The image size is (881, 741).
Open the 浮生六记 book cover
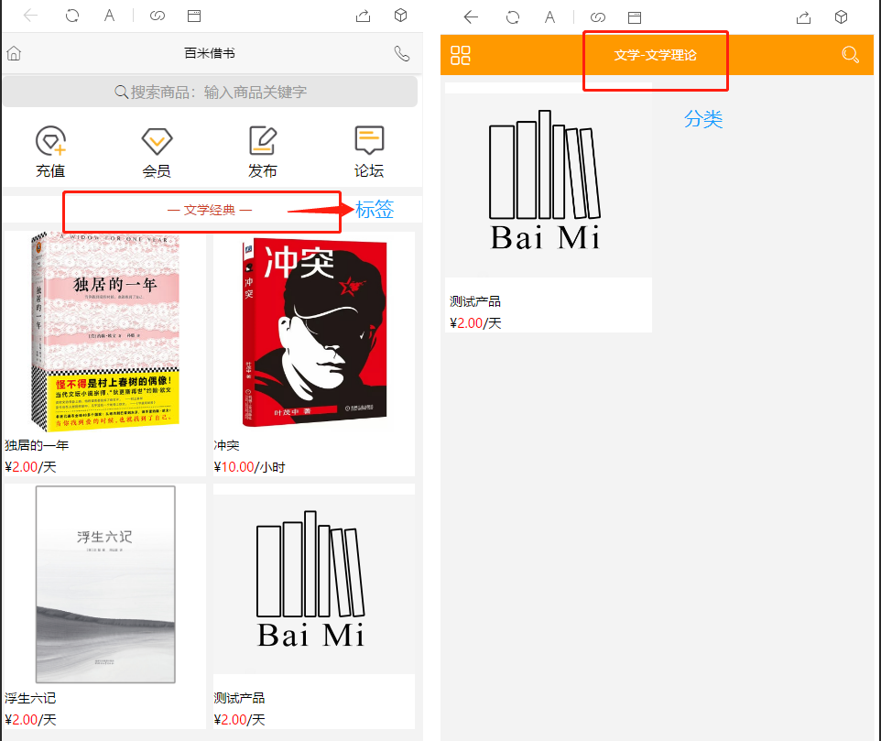click(x=105, y=584)
